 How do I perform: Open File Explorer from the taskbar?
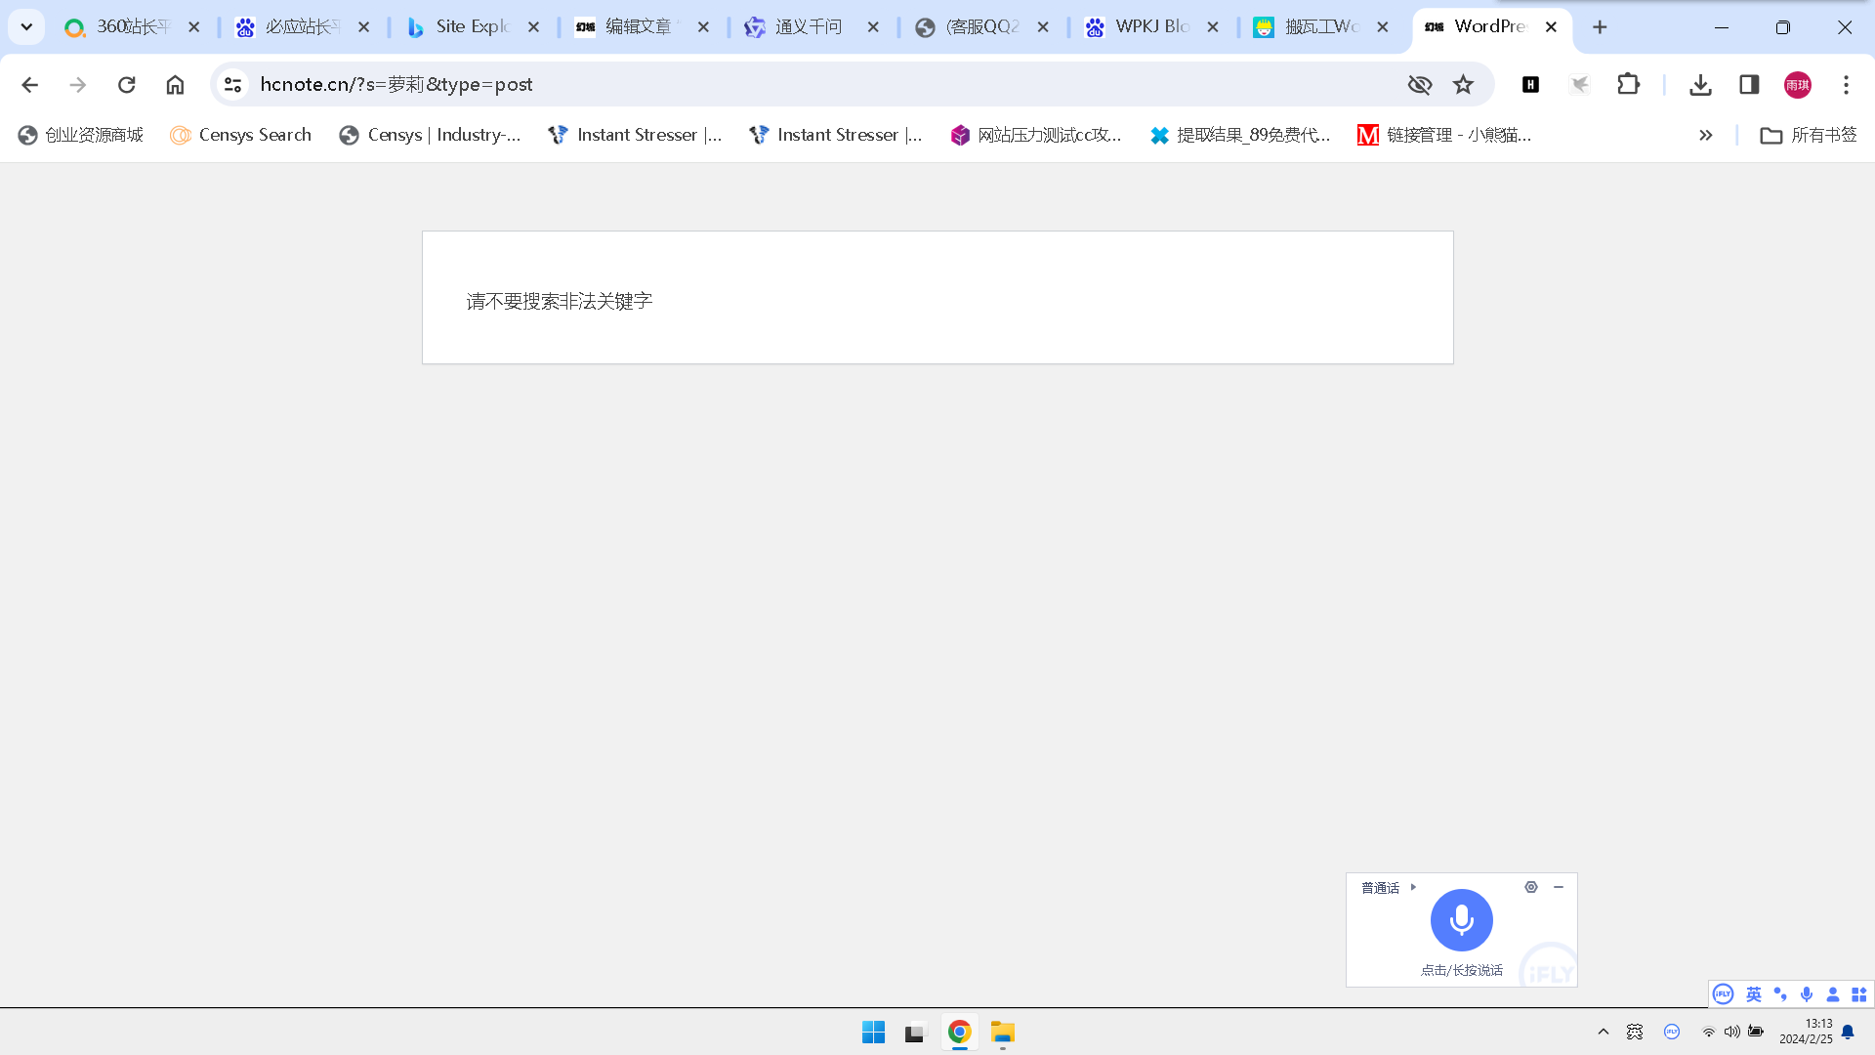[1003, 1033]
